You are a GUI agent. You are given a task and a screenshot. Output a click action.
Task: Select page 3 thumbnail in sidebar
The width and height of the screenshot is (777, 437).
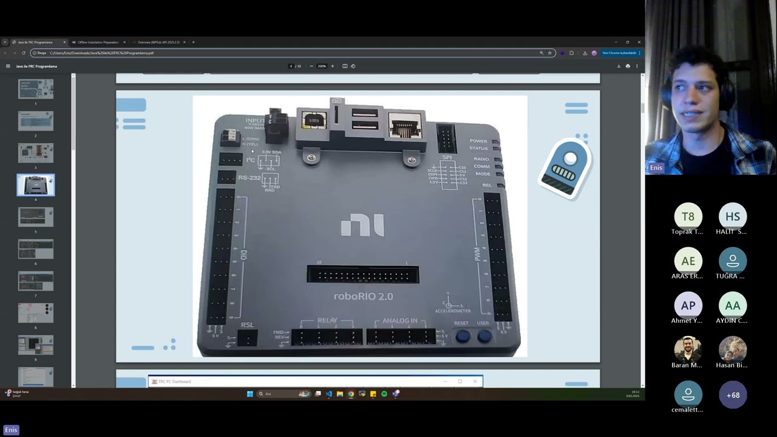(36, 153)
